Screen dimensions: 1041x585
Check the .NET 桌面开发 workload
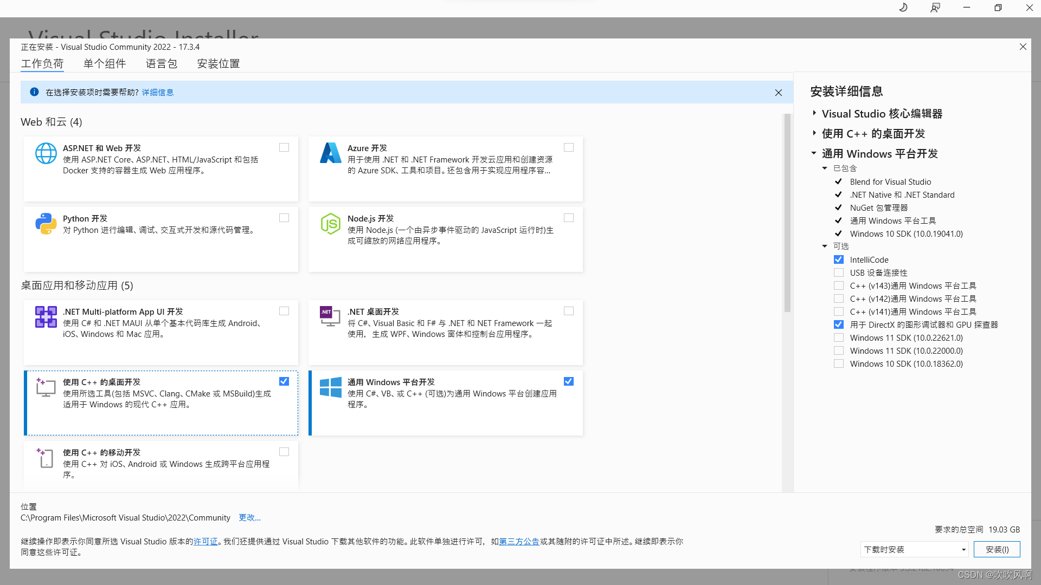(569, 311)
